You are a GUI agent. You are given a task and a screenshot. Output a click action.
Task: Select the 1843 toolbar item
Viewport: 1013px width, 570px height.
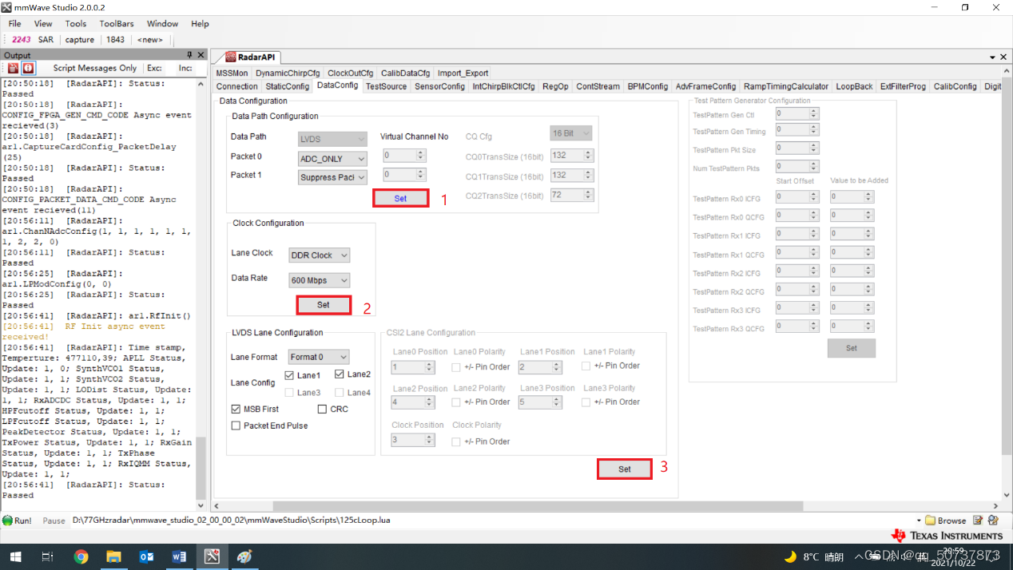click(x=116, y=39)
